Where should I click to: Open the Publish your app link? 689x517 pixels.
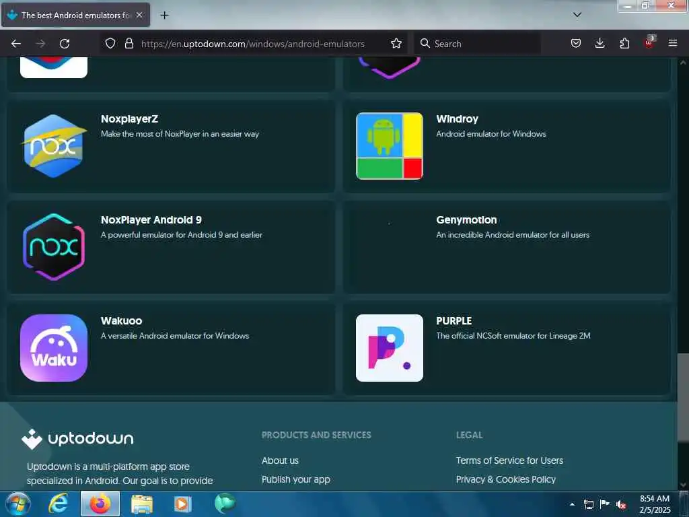(x=296, y=479)
